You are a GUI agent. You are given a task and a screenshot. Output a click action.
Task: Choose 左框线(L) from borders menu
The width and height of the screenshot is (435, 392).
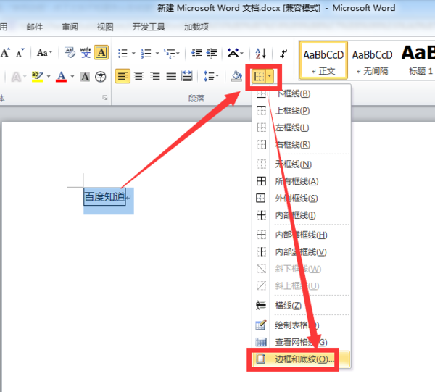click(x=302, y=128)
